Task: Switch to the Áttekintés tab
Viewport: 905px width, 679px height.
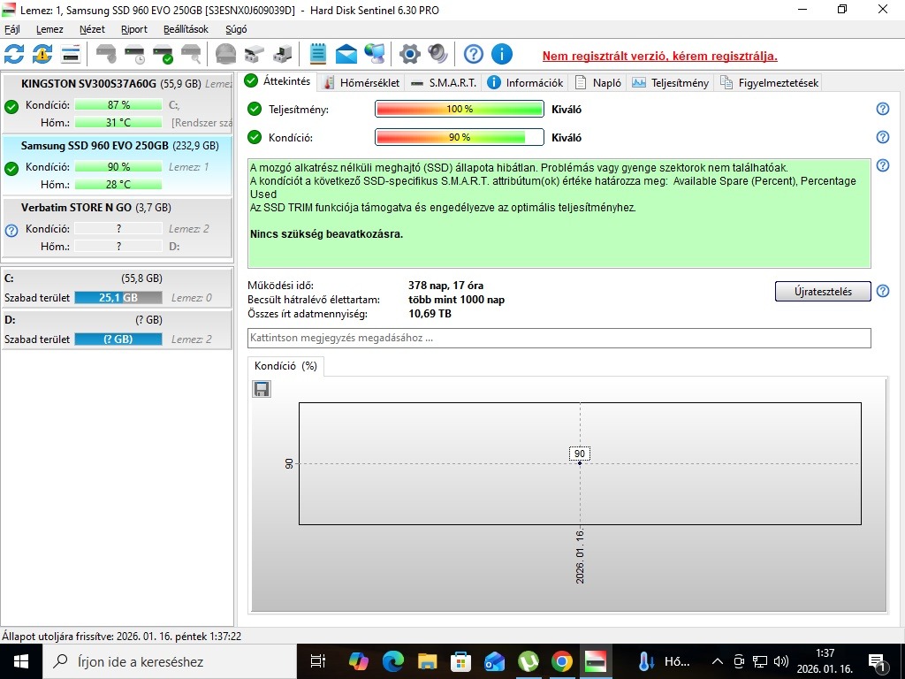Action: (278, 81)
